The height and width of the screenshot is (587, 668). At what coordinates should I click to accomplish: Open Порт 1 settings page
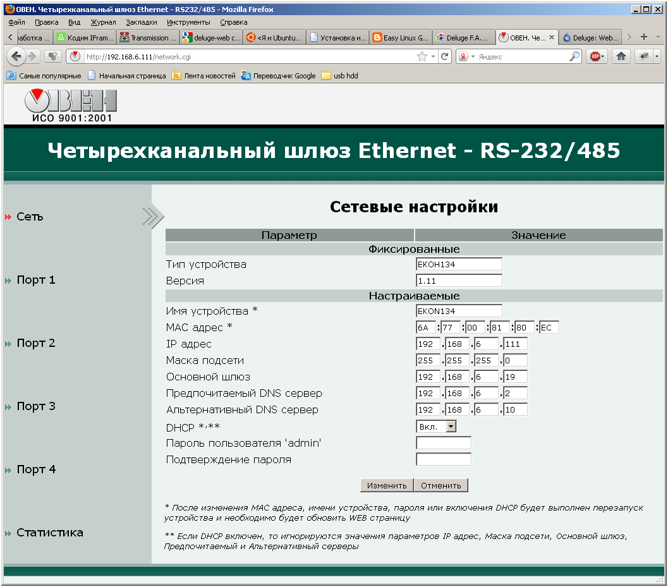click(36, 280)
